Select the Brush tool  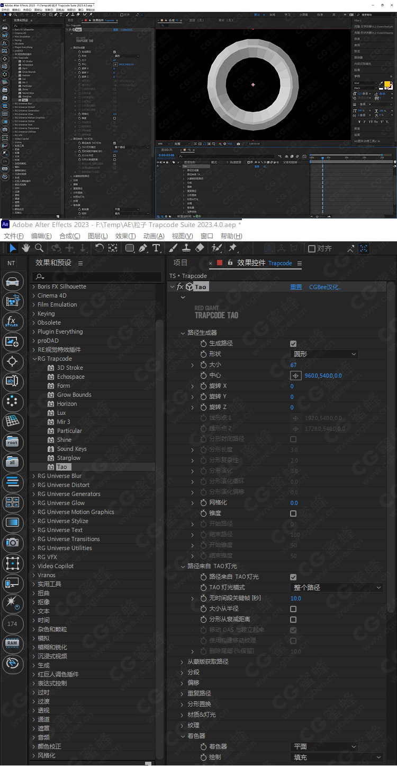pos(173,248)
